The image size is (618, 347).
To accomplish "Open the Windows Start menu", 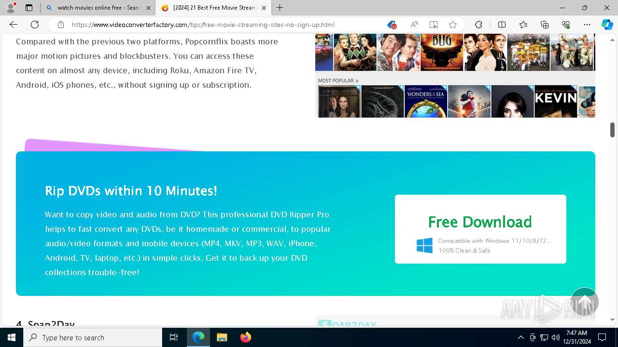I will pos(12,337).
